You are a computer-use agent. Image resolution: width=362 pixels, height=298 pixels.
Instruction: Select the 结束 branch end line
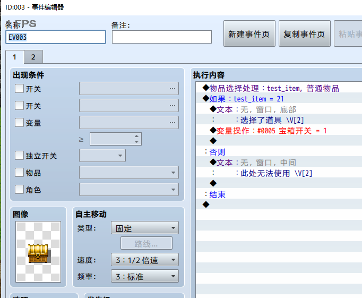click(x=279, y=194)
